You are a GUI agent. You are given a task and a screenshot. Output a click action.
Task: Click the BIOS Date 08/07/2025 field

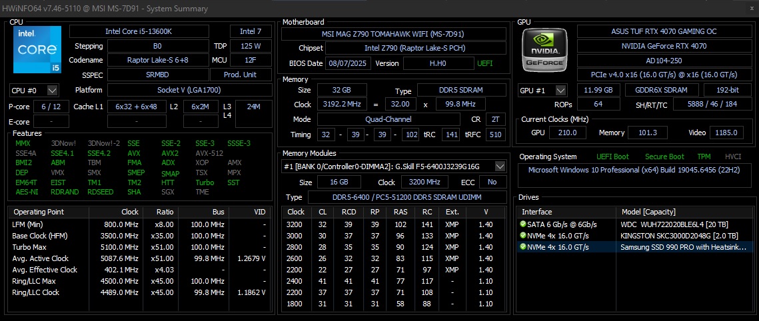coord(349,63)
